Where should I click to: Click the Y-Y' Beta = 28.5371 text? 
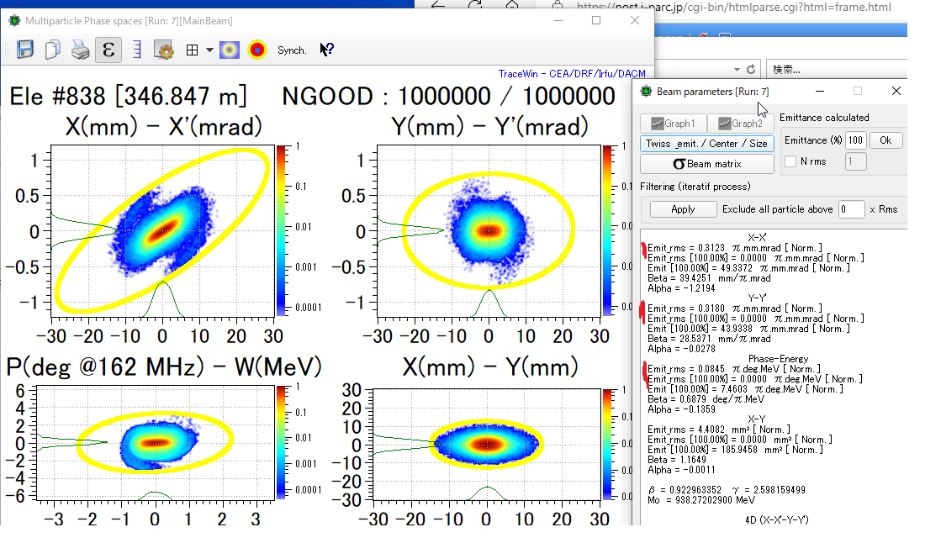point(709,339)
